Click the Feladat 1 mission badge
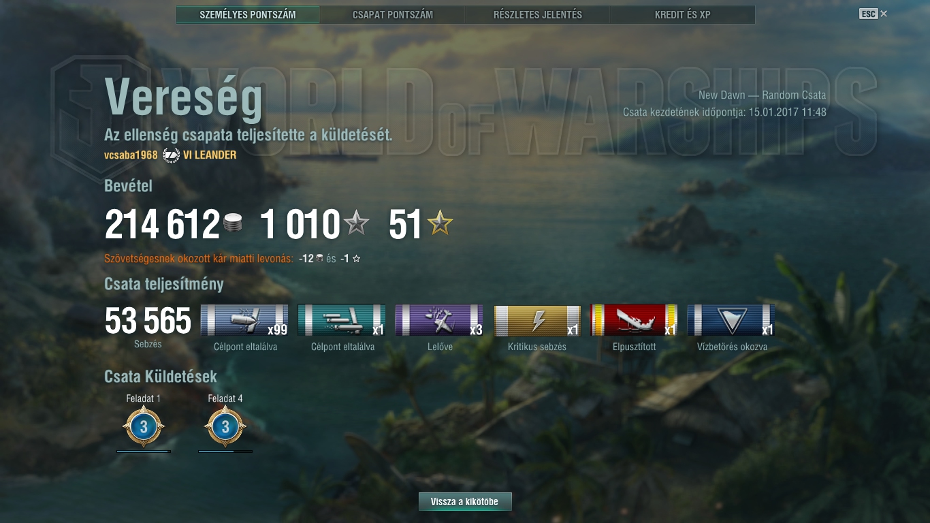Screen dimensions: 930x523 [144, 428]
